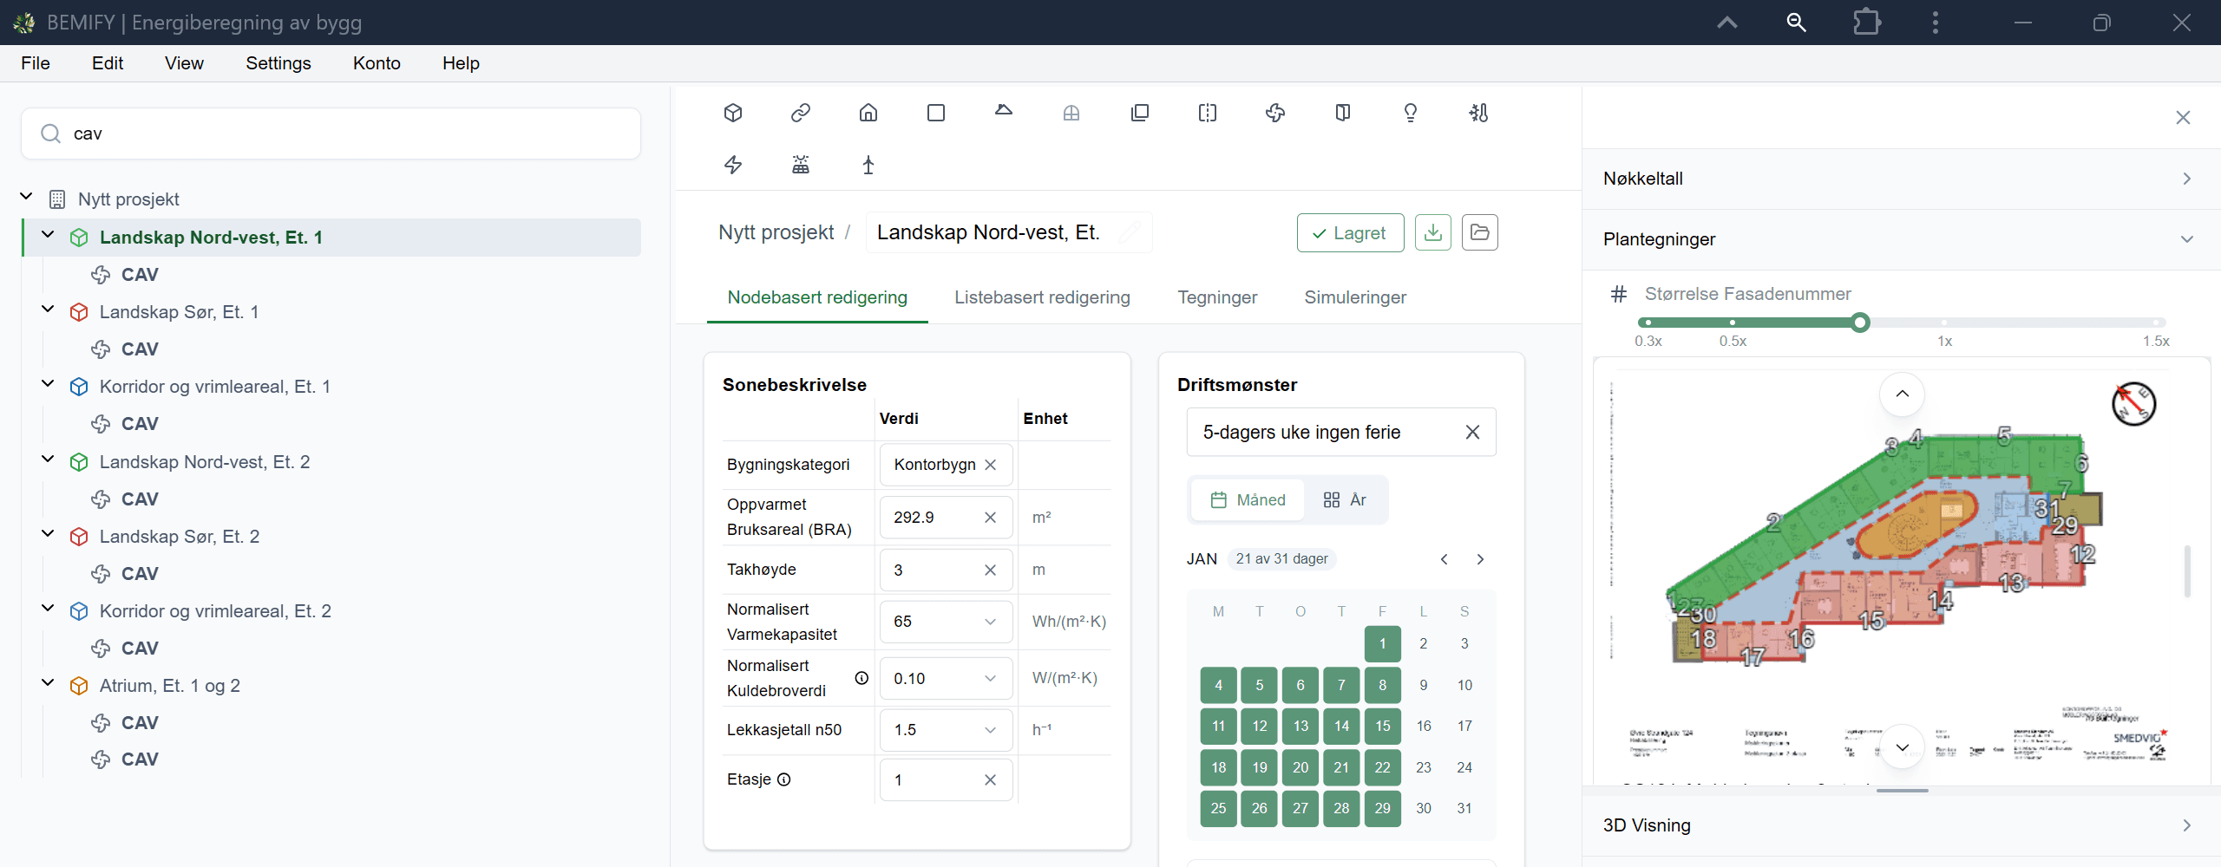Click the Lagret saved button

(x=1350, y=232)
